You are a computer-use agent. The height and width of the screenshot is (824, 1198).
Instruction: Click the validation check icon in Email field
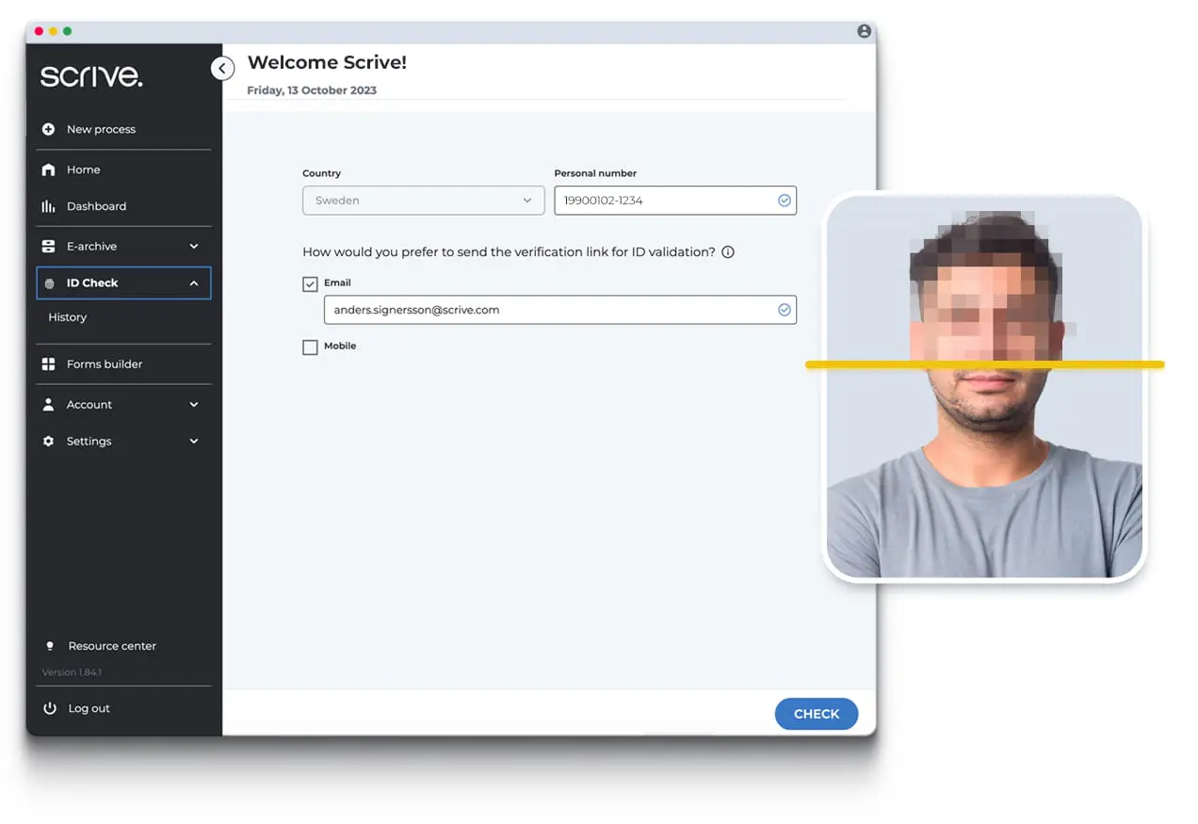point(784,310)
